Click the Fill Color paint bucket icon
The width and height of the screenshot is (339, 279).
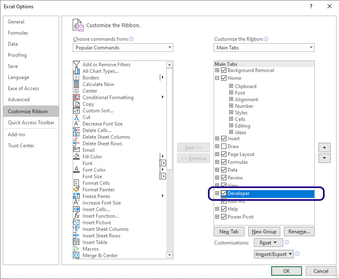coord(76,157)
